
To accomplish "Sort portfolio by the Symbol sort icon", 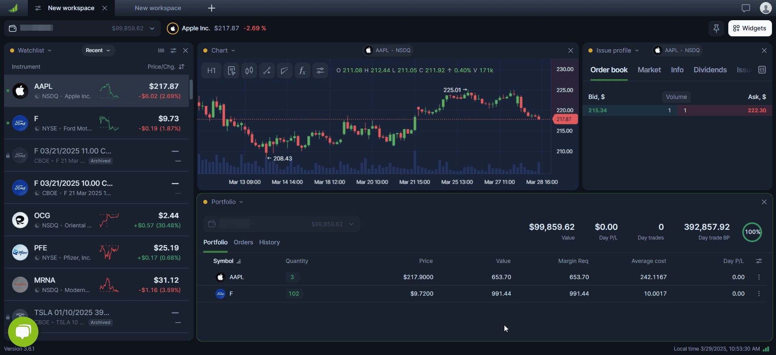I will coord(239,261).
